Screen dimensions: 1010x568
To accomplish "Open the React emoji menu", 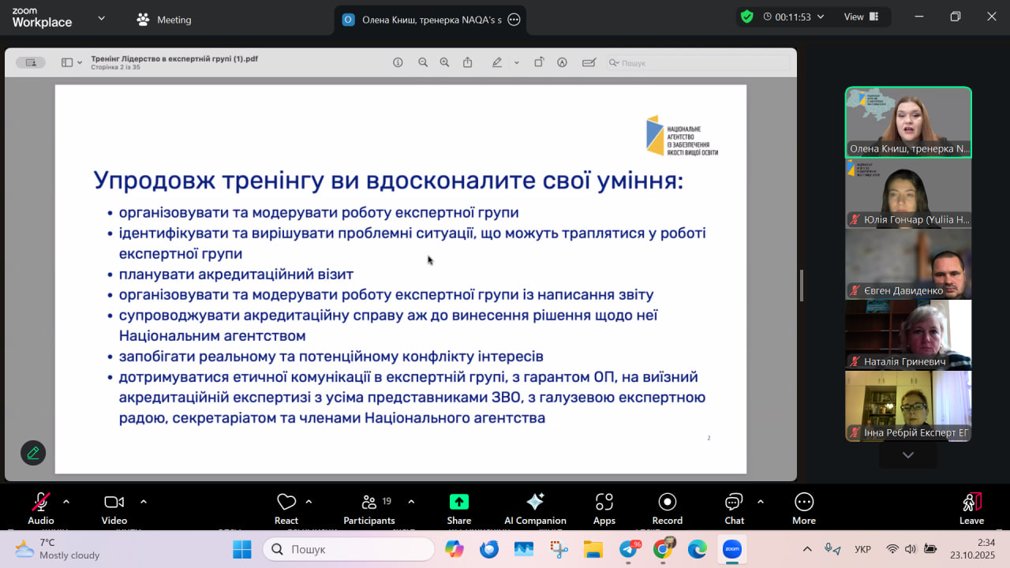I will tap(286, 507).
